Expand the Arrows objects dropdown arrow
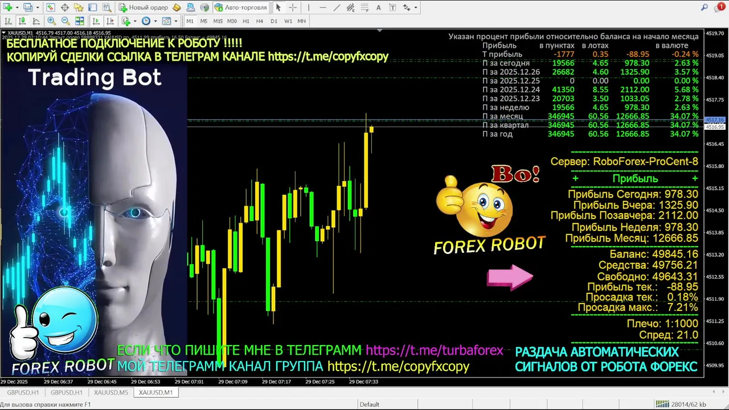This screenshot has height=410, width=729. pyautogui.click(x=415, y=8)
